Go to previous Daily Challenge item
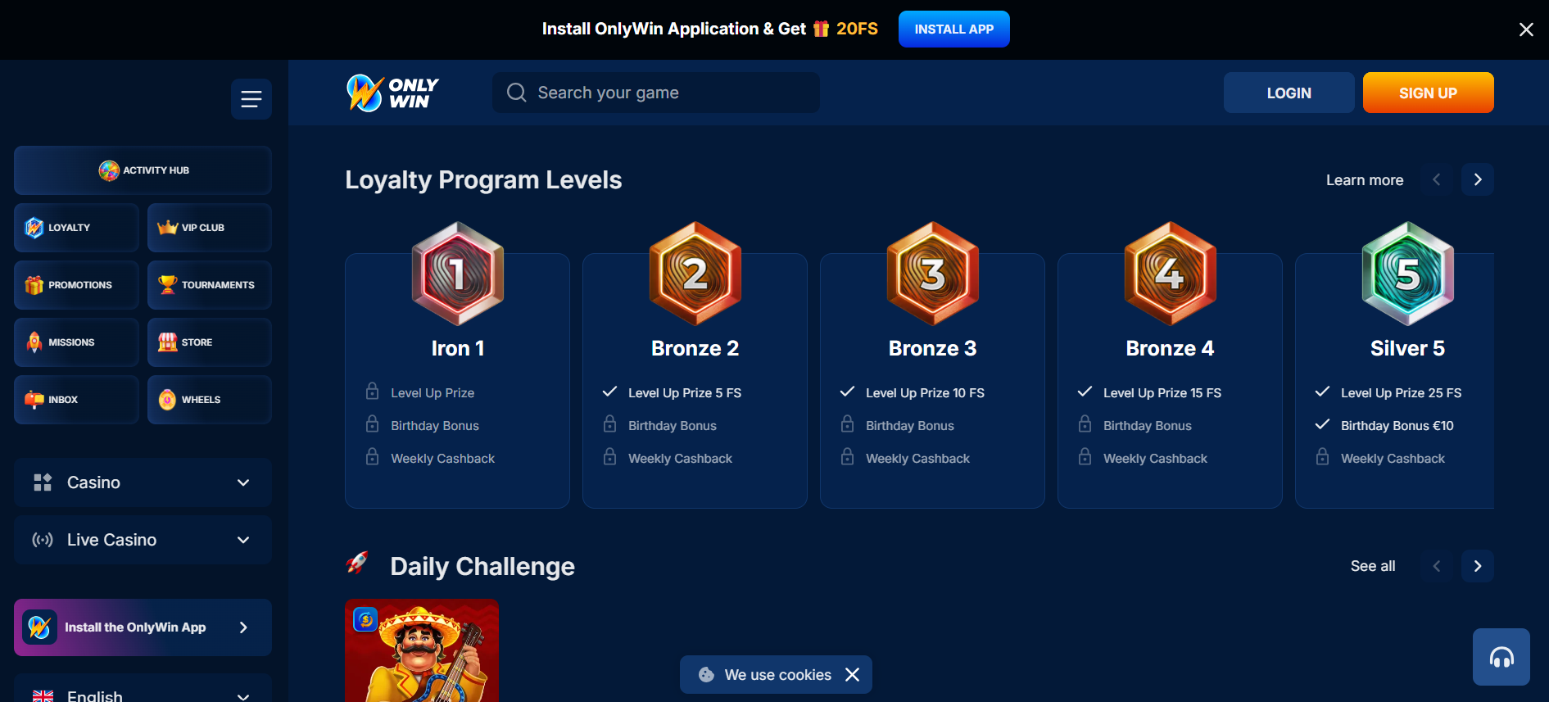Screen dimensions: 1549x702 [1436, 566]
